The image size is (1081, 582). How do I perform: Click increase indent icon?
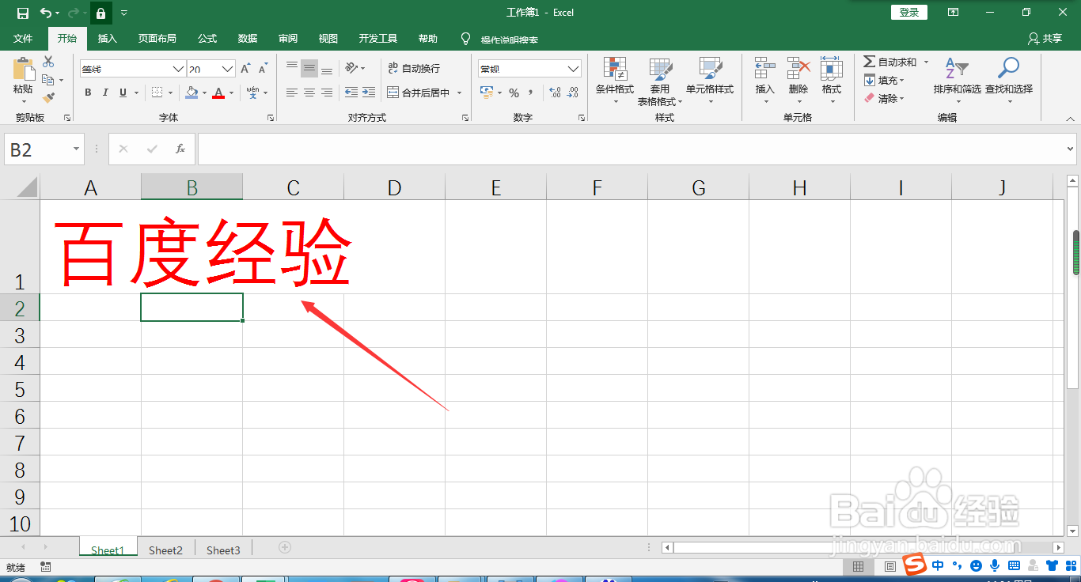pyautogui.click(x=369, y=93)
